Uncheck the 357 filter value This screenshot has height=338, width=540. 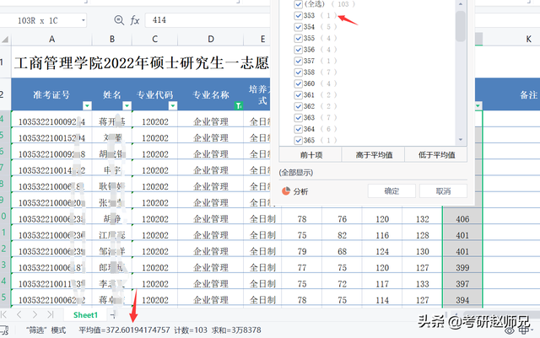(x=299, y=62)
